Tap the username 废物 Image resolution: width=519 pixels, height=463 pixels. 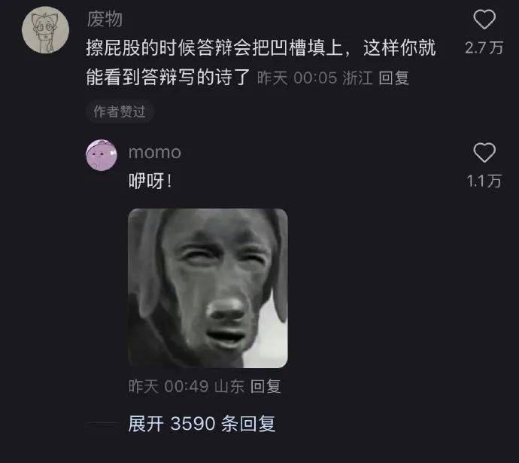pyautogui.click(x=105, y=19)
